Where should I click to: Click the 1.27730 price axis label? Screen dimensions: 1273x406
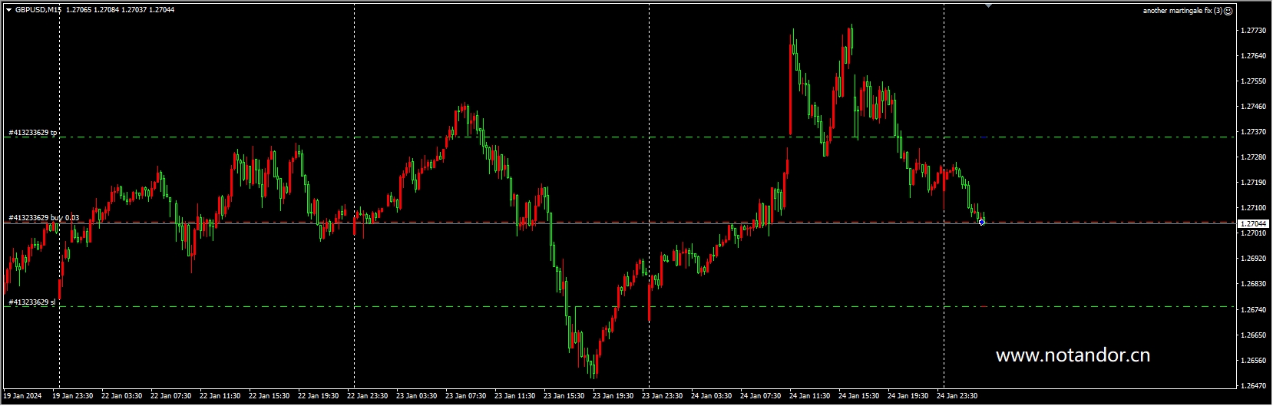1253,31
